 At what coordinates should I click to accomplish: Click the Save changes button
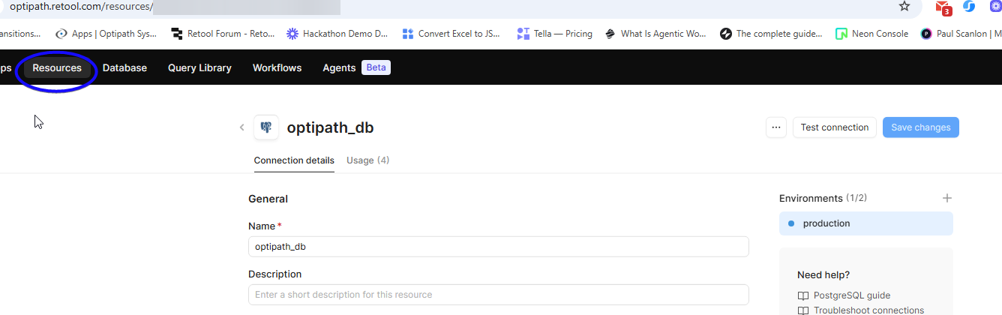tap(921, 127)
